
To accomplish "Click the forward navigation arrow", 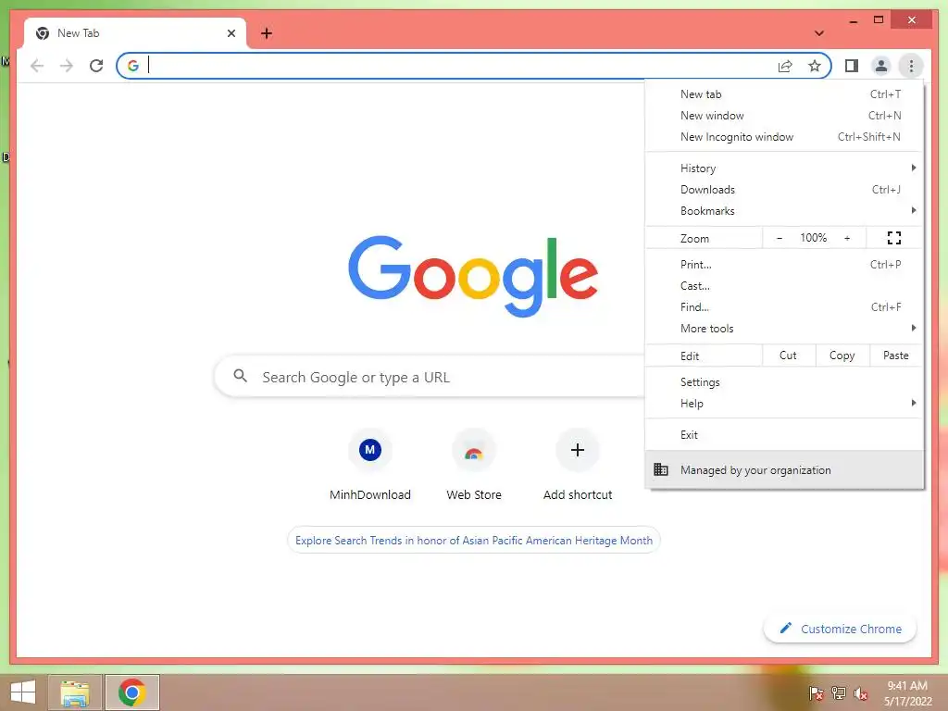I will coord(67,66).
